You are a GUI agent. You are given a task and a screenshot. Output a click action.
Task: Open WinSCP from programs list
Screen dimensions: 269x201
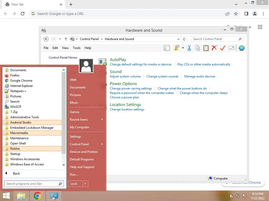click(x=32, y=107)
